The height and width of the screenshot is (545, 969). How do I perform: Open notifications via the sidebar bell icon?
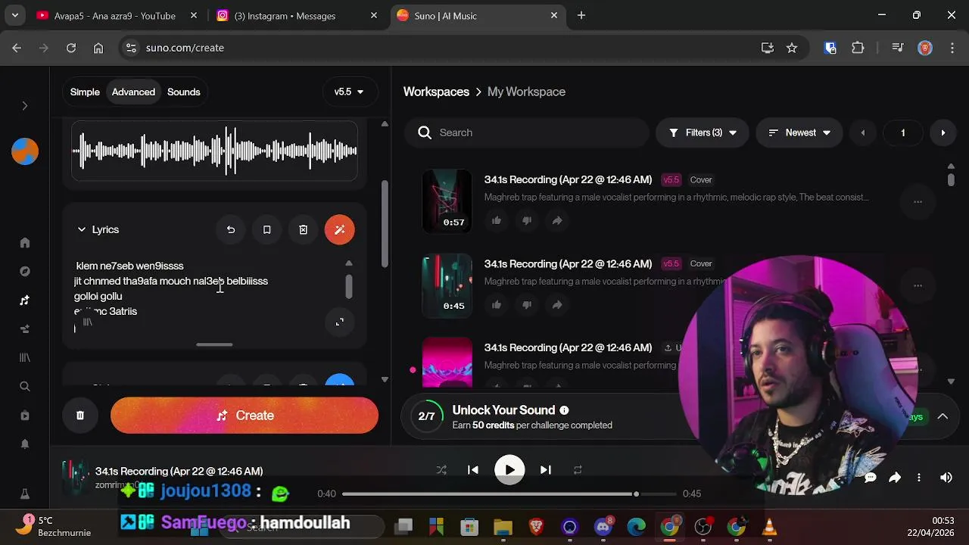coord(25,444)
